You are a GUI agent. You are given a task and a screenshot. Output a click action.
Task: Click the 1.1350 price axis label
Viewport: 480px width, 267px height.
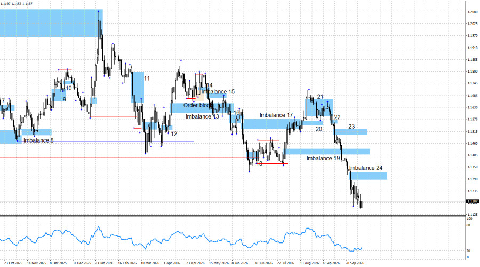473,167
